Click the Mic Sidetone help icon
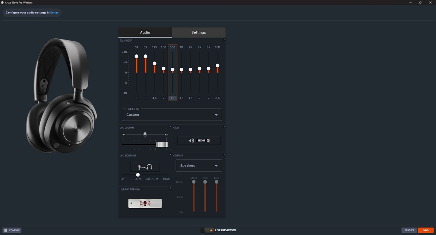The height and width of the screenshot is (235, 436). (x=170, y=155)
